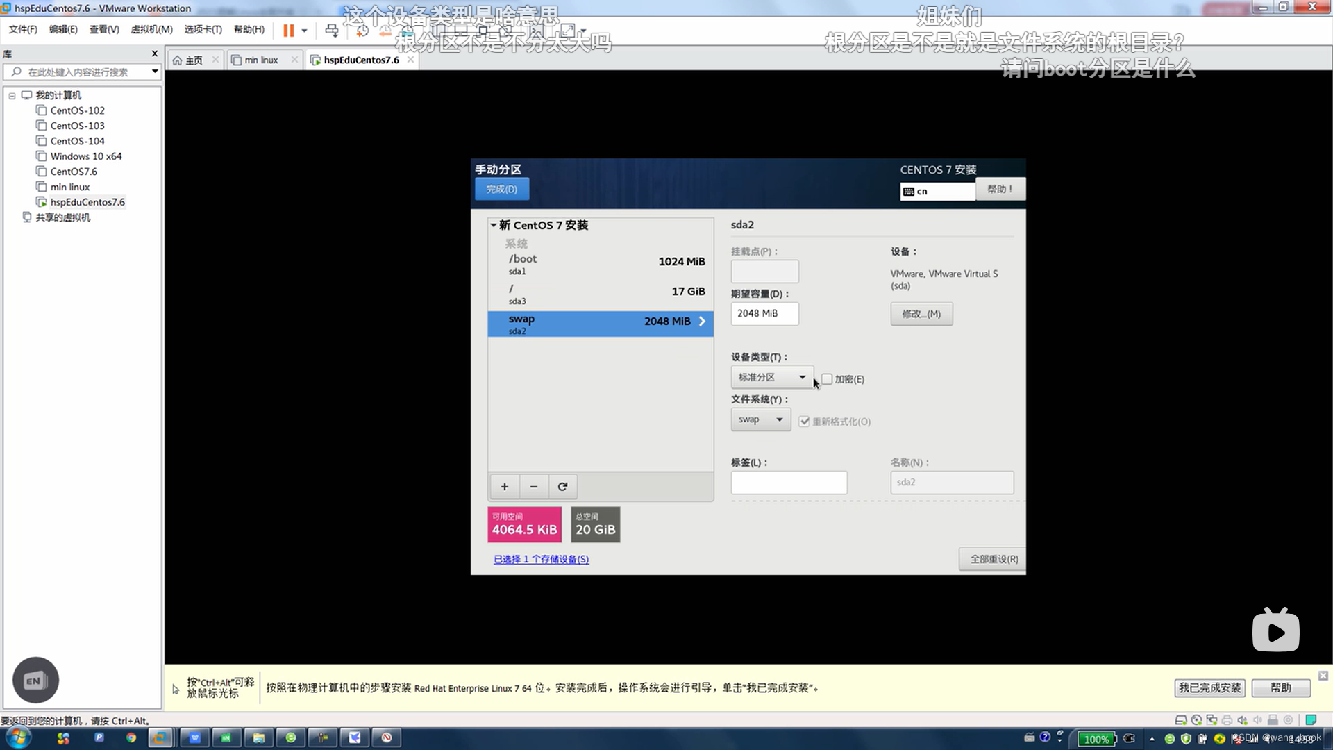This screenshot has width=1333, height=750.
Task: Click the sound card status icon
Action: (1242, 720)
